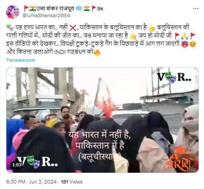Open the three-dot more options menu
Screen dimensions: 204x189
196,9
